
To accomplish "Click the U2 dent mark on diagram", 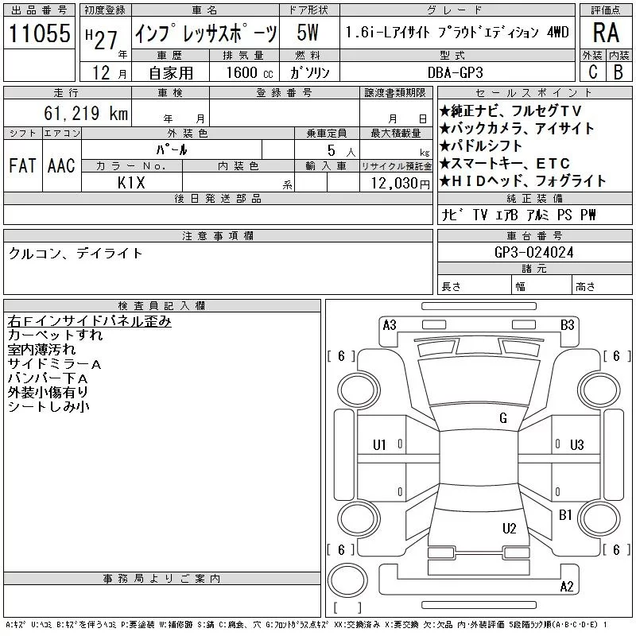I will tap(509, 528).
